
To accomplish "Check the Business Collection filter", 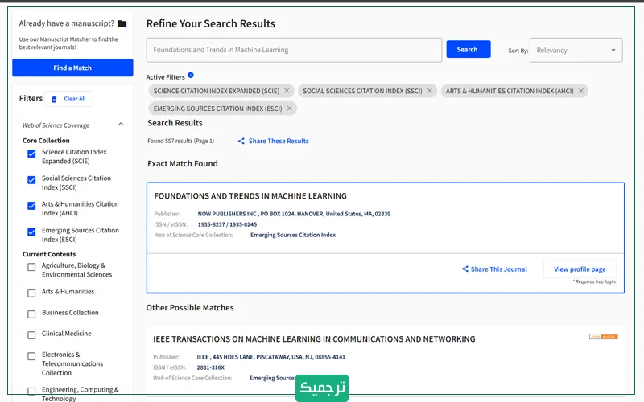I will coord(31,314).
